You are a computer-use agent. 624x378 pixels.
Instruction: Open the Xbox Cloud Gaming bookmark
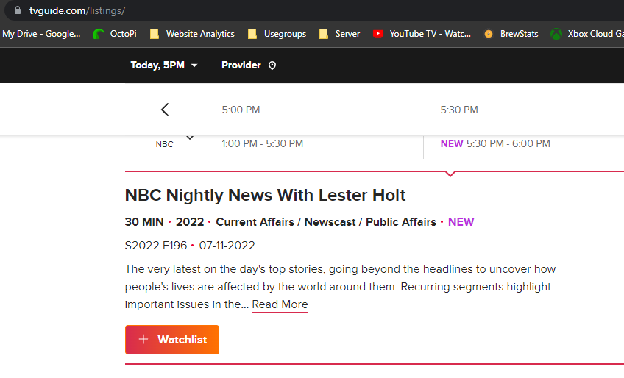pos(587,34)
